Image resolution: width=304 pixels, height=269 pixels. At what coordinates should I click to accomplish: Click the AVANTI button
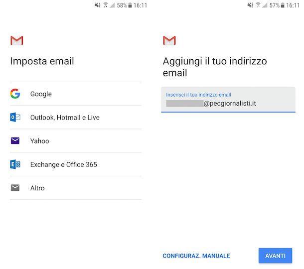tap(275, 256)
